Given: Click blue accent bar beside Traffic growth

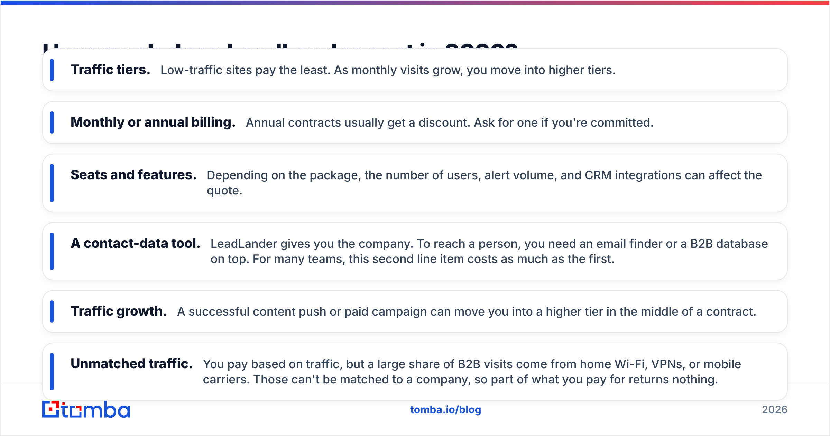Looking at the screenshot, I should coord(52,311).
